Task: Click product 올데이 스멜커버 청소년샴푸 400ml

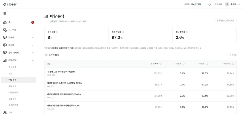Action: coord(65,83)
